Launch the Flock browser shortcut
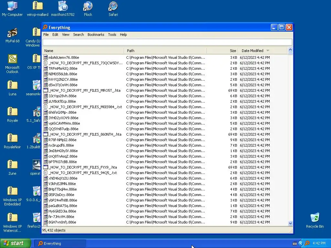Image resolution: width=331 pixels, height=248 pixels. click(x=88, y=9)
